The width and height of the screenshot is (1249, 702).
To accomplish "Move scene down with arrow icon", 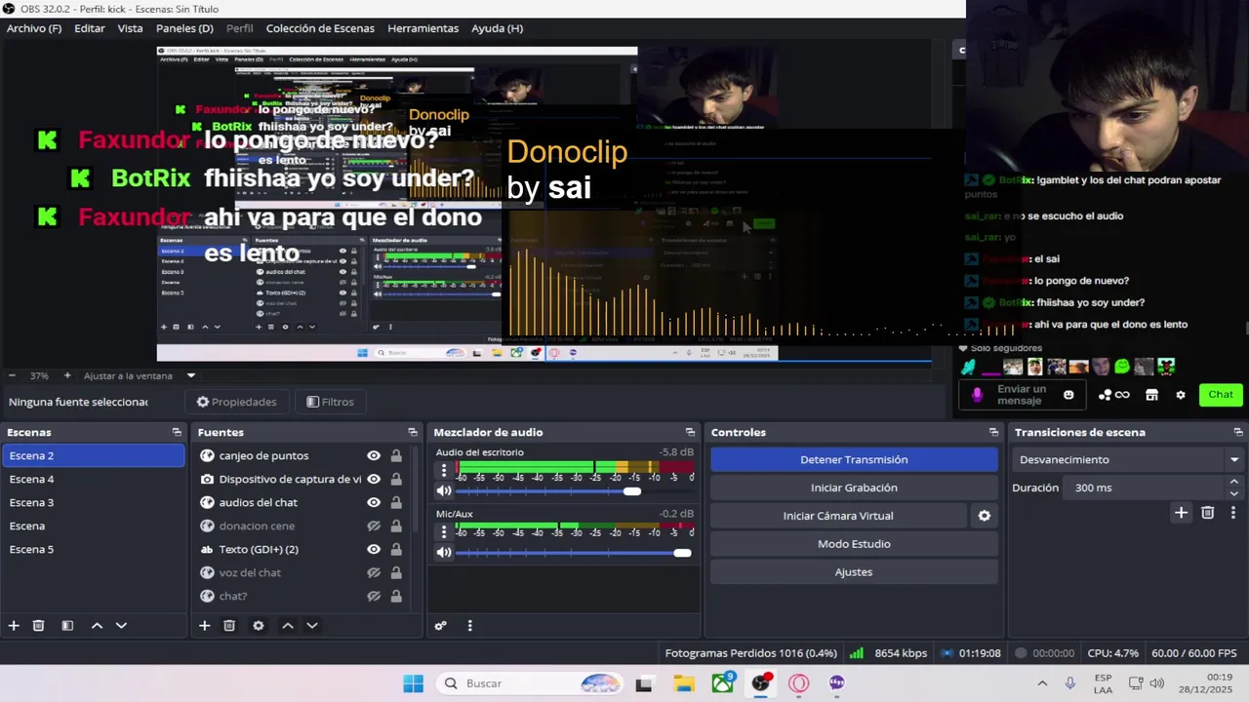I will click(121, 626).
